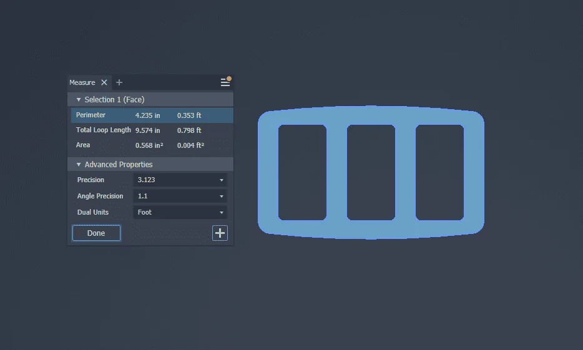Collapse the Advanced Properties section

[x=79, y=165]
